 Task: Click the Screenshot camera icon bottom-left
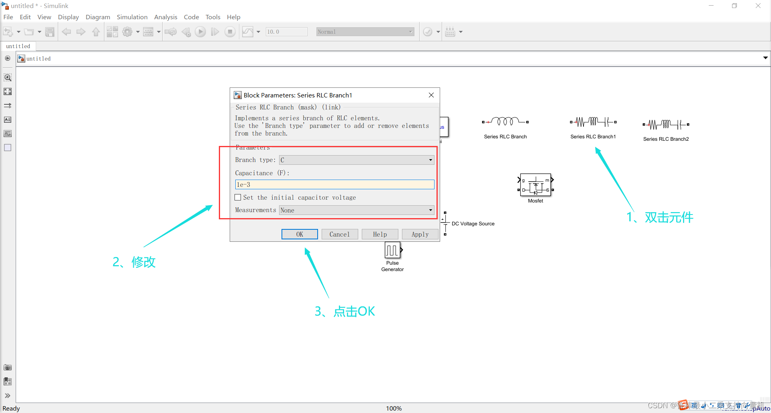[8, 367]
